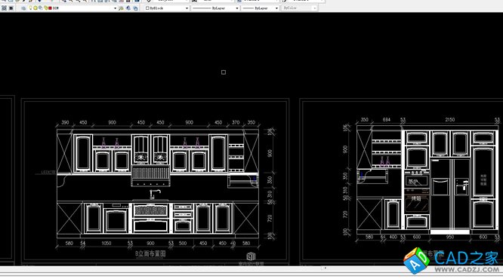Click the range hood in the elevation drawing

pos(150,176)
